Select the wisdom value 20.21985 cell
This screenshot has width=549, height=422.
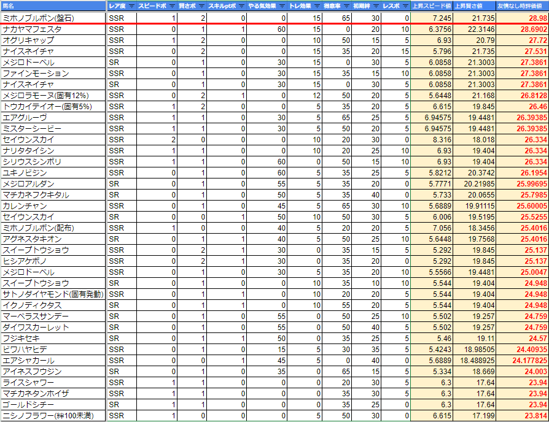click(475, 184)
